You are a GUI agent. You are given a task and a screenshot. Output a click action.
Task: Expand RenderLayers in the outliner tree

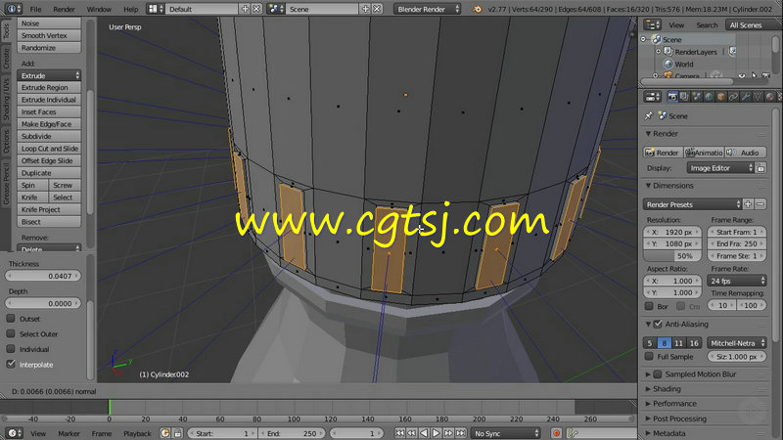[x=658, y=52]
